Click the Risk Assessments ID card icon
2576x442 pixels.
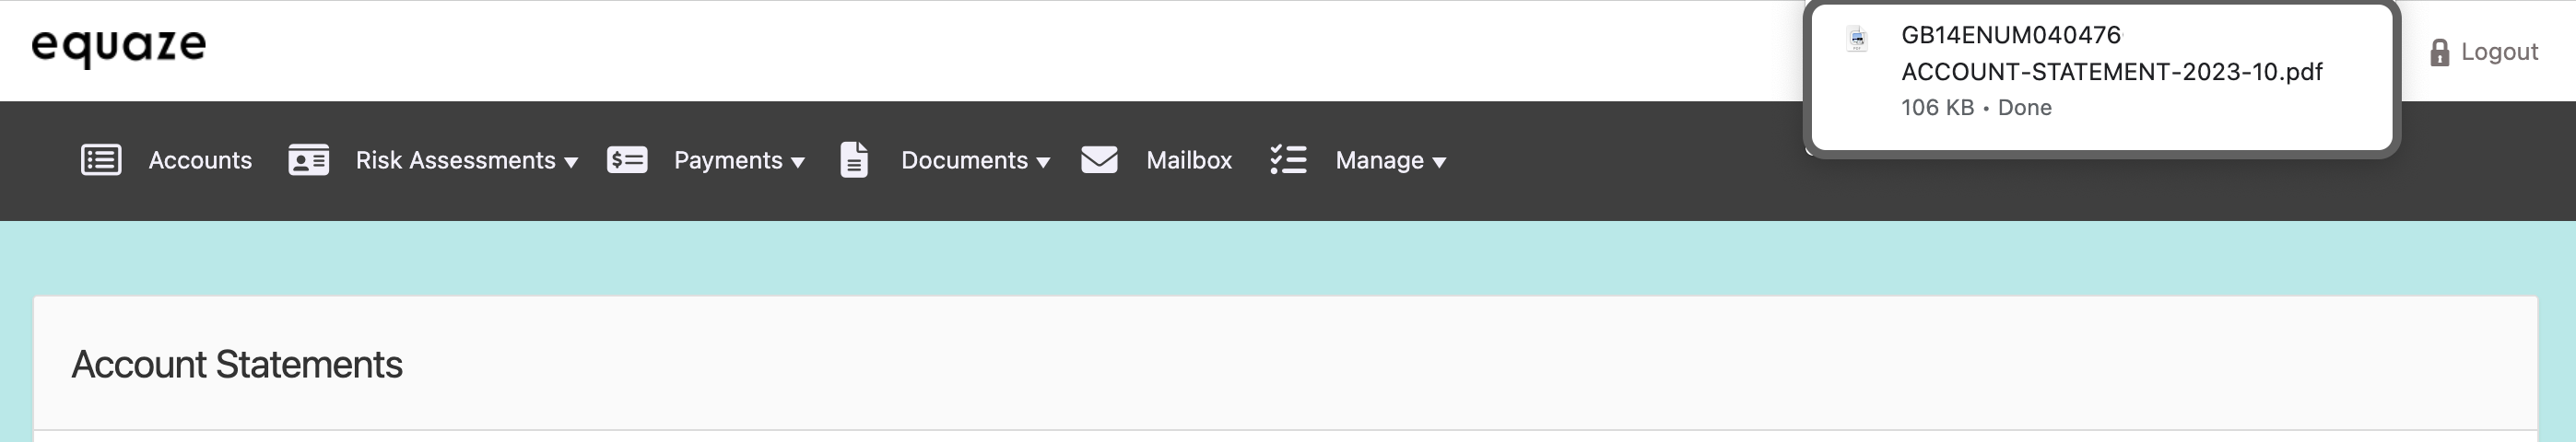coord(308,160)
